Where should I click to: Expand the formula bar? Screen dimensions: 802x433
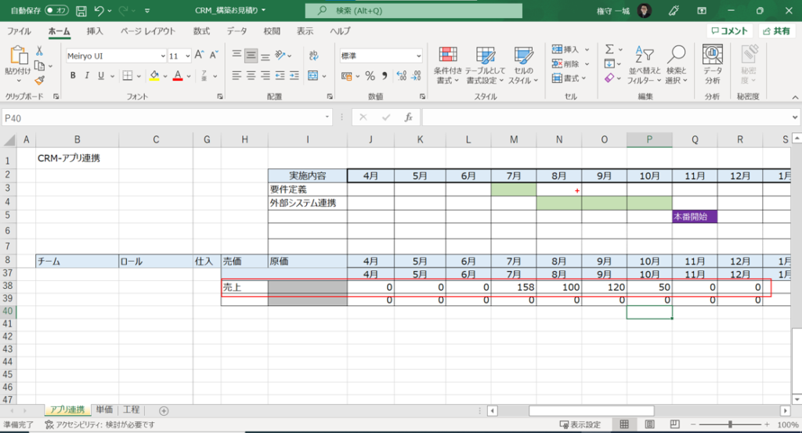click(794, 117)
